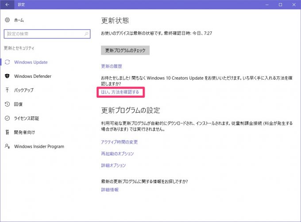
Task: Close the Settings window
Action: [294, 4]
